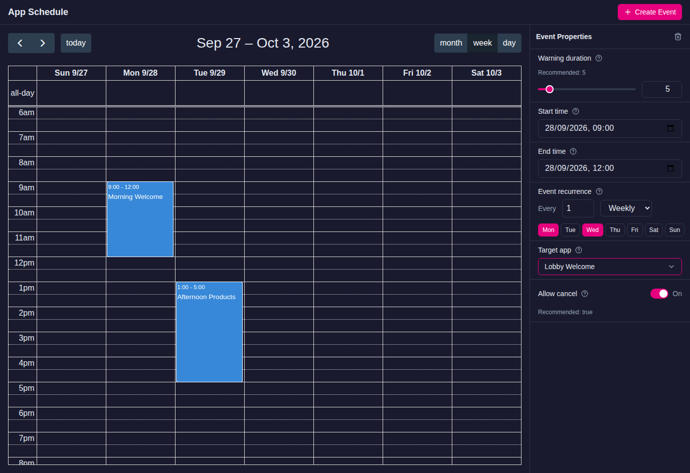The height and width of the screenshot is (473, 690).
Task: Click the Create Event button
Action: pyautogui.click(x=650, y=12)
